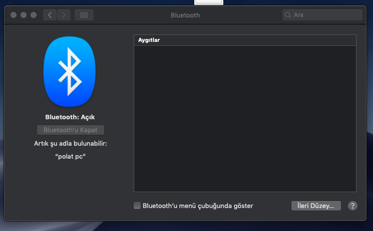The width and height of the screenshot is (373, 231).
Task: Focus the Ara search field
Action: [x=325, y=15]
